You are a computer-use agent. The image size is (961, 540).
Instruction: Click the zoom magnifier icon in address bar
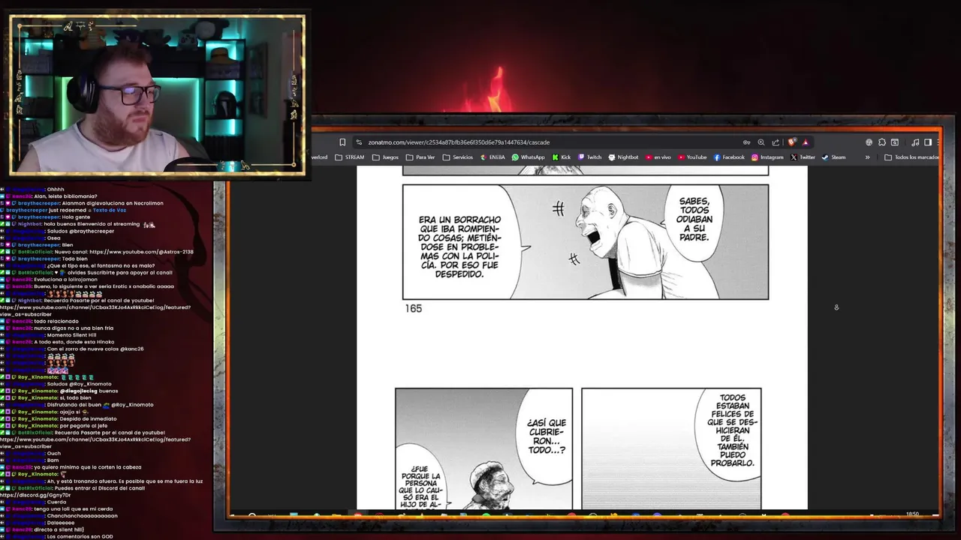761,142
